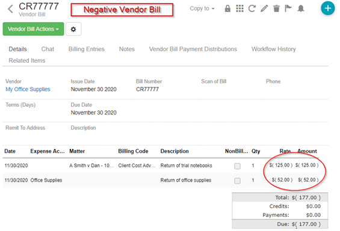This screenshot has width=340, height=231.
Task: Select the 'Client Cost Adv...' billing code cell
Action: point(137,166)
